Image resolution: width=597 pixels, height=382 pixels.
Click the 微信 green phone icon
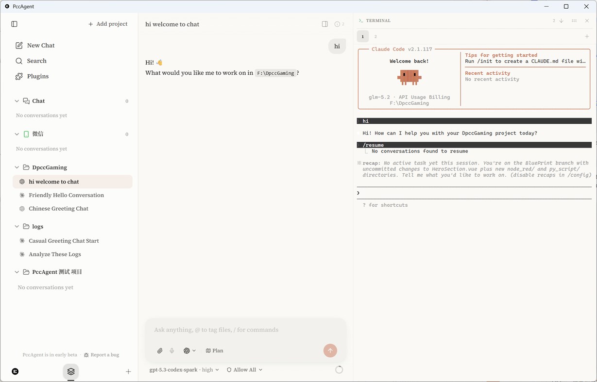(x=26, y=134)
